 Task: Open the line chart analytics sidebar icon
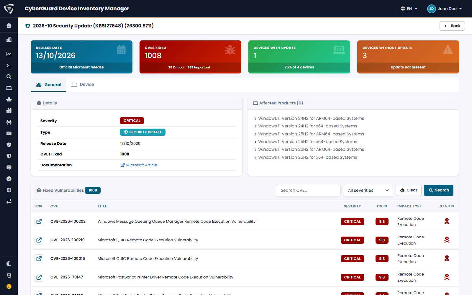pos(9,54)
